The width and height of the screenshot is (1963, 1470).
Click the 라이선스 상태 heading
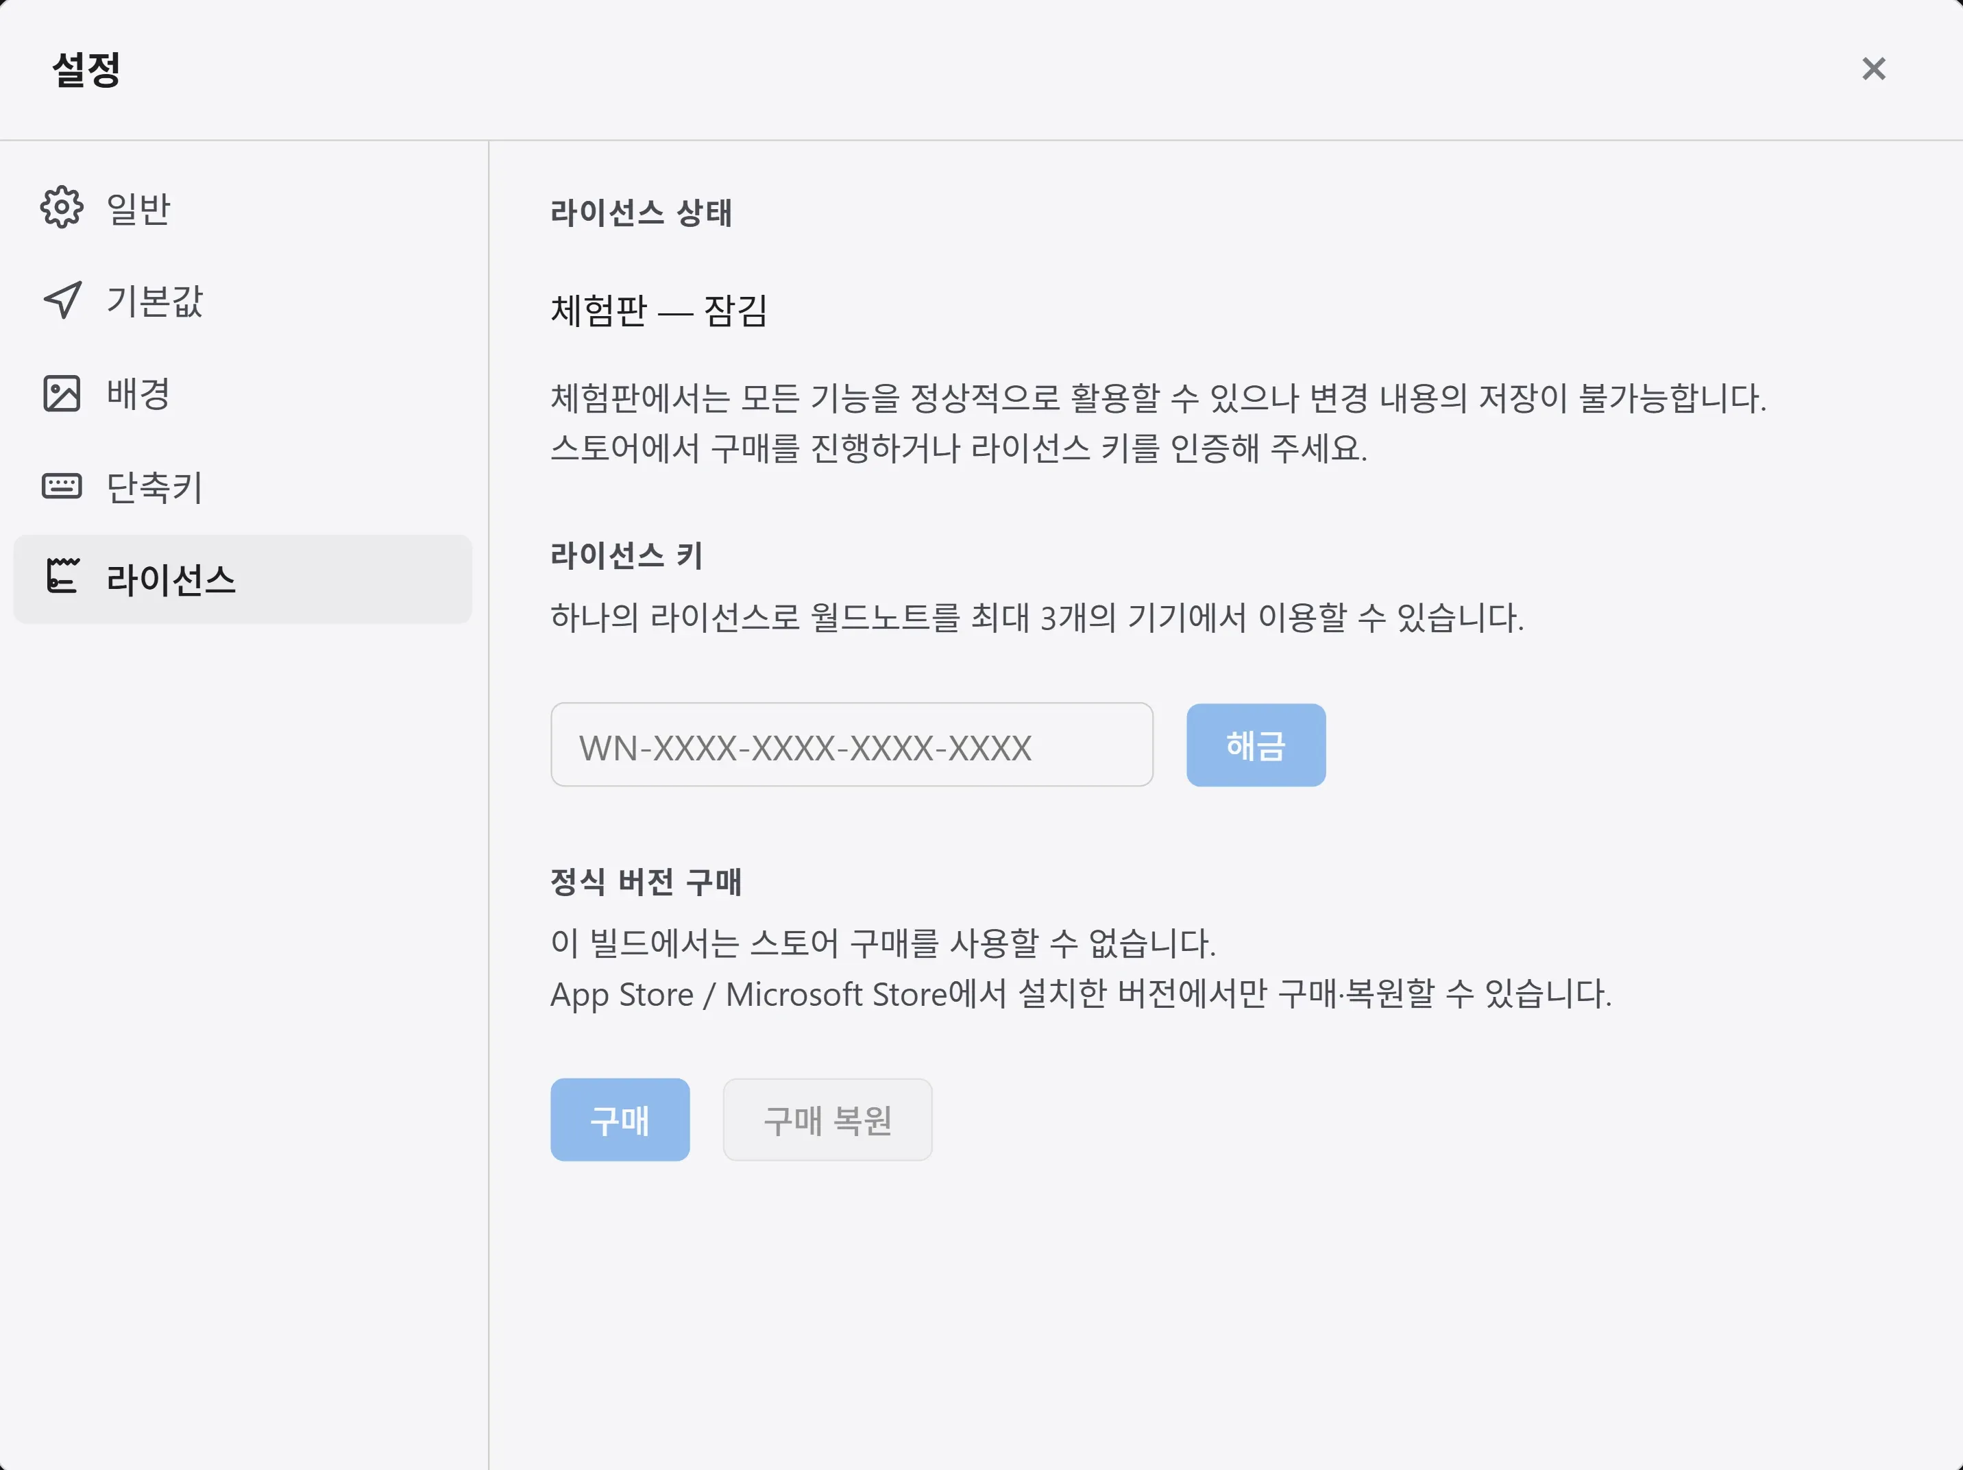click(641, 213)
